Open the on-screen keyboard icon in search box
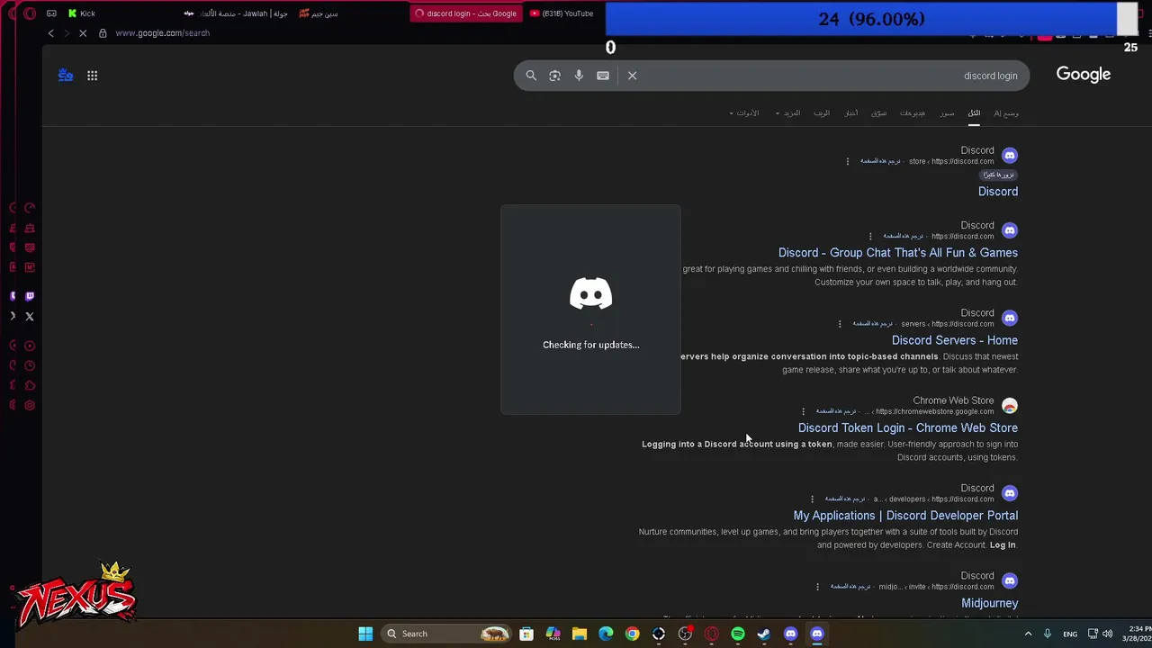Image resolution: width=1152 pixels, height=648 pixels. pyautogui.click(x=603, y=76)
